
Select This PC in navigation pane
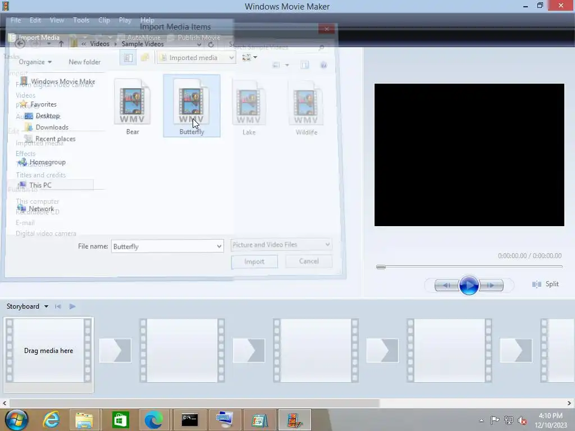pyautogui.click(x=40, y=185)
